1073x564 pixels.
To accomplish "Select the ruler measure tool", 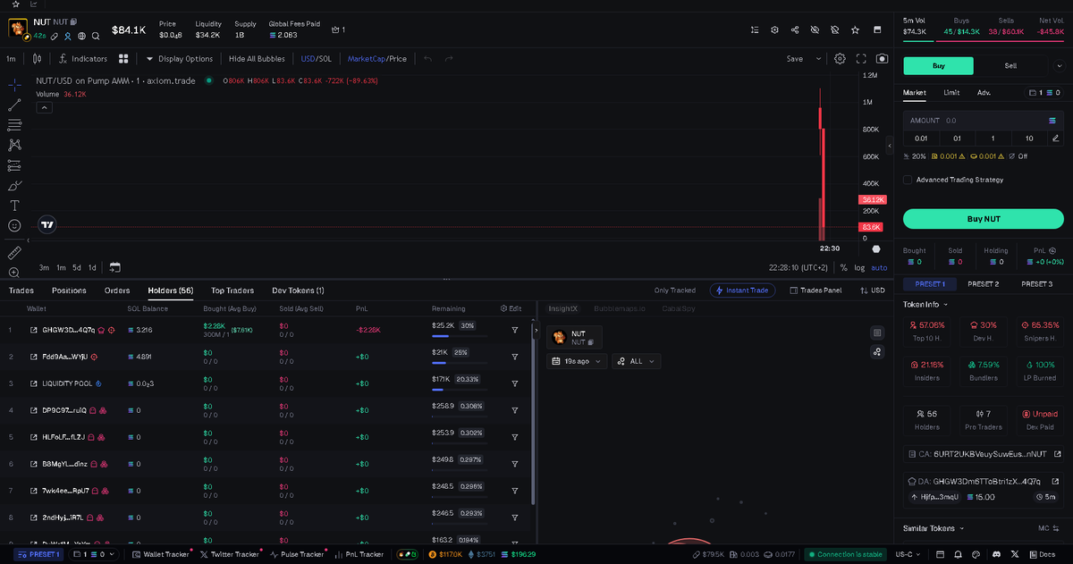I will (14, 253).
